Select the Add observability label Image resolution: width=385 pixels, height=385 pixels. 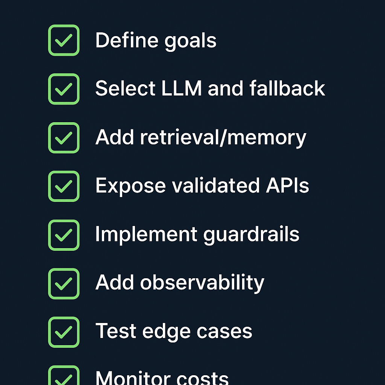click(x=180, y=283)
